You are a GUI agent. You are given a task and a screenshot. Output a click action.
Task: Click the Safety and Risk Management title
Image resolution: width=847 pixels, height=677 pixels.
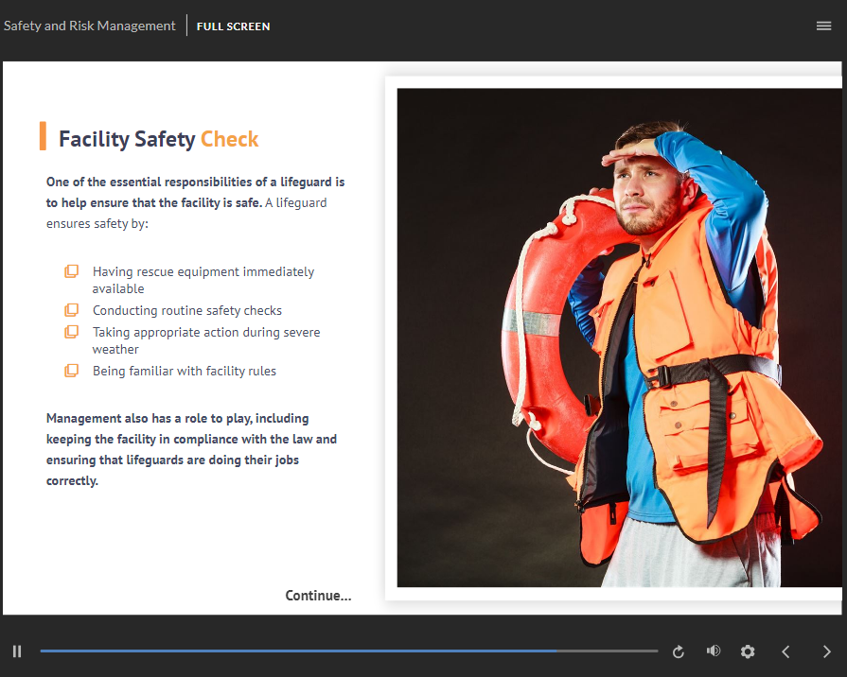point(89,26)
